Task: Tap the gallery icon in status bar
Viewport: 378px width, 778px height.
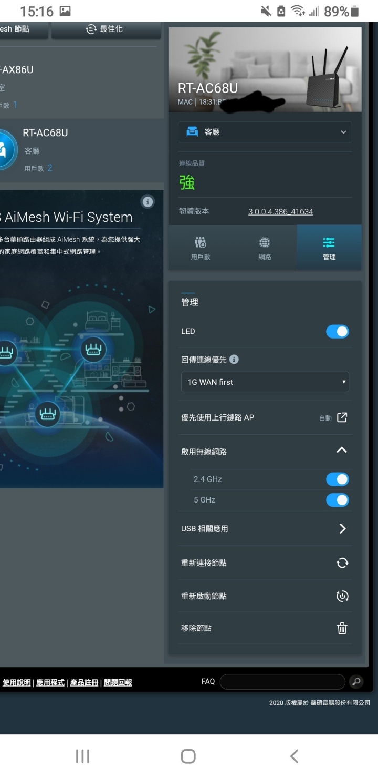Action: tap(65, 11)
